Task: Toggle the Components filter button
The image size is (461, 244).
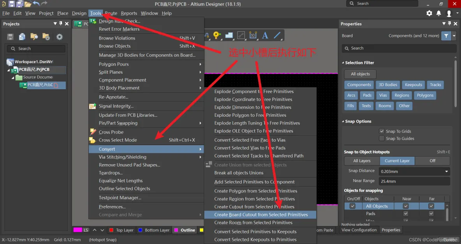Action: pos(359,85)
